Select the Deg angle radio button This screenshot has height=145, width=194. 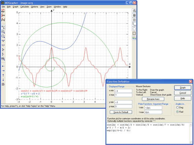click(x=178, y=108)
